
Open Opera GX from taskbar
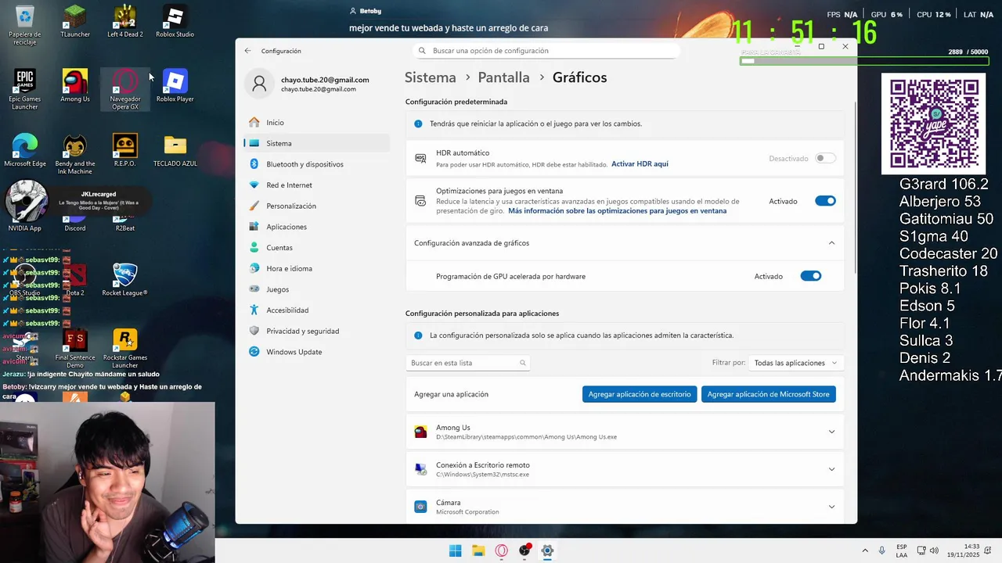(501, 550)
